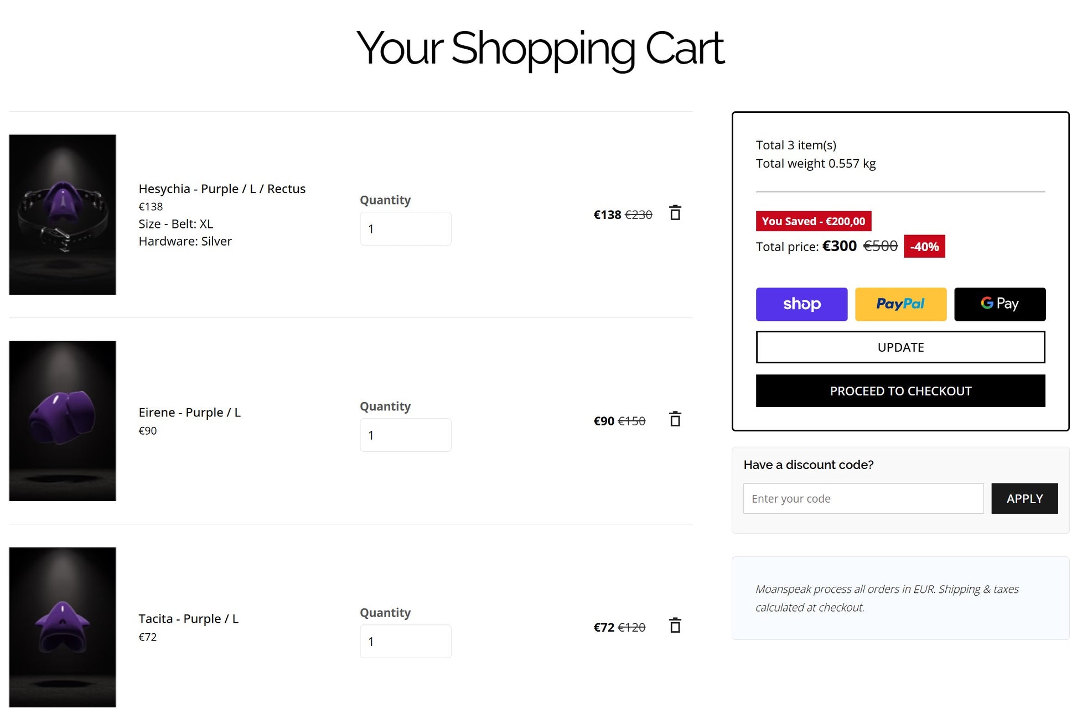Select Google Pay payment option

coord(999,304)
